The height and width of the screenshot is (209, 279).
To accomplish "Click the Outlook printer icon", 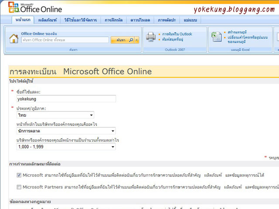I will point(151,37).
